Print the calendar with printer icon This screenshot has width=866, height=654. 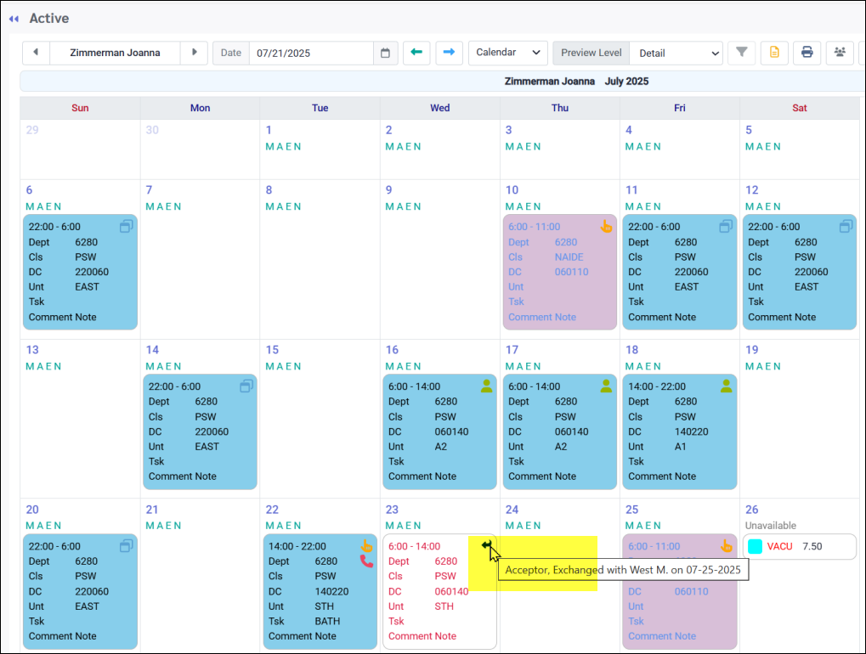[x=807, y=53]
